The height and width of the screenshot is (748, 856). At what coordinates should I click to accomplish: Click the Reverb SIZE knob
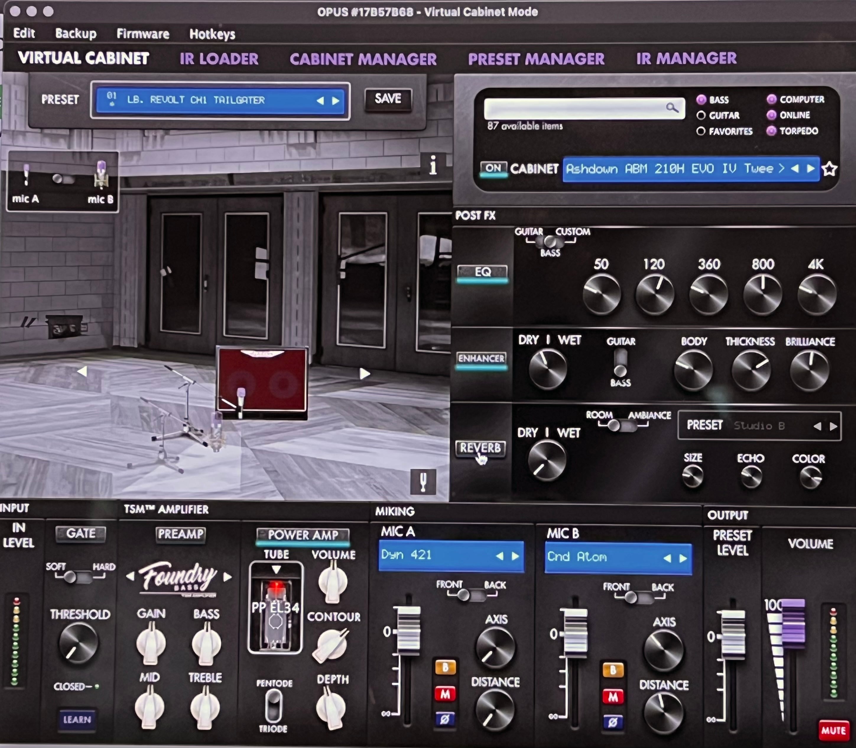tap(693, 476)
